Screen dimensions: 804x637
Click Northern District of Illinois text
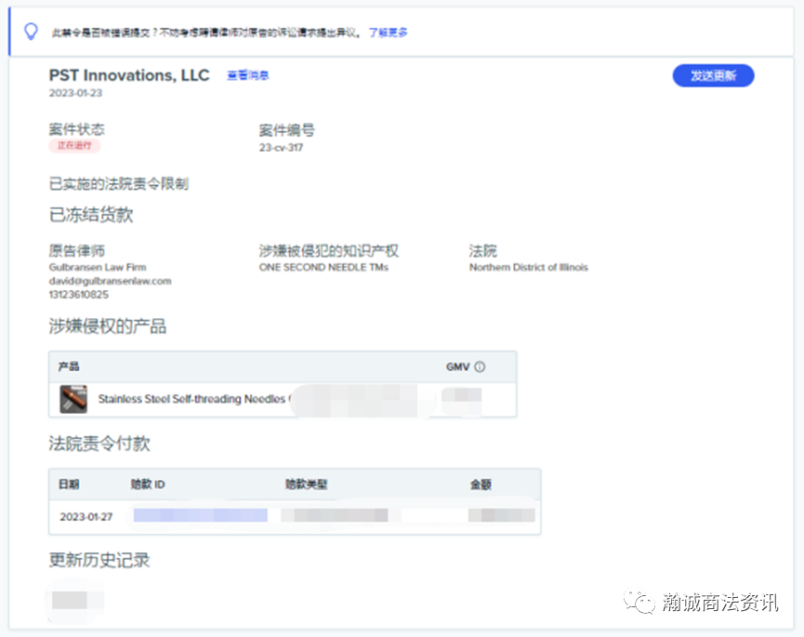coord(529,267)
